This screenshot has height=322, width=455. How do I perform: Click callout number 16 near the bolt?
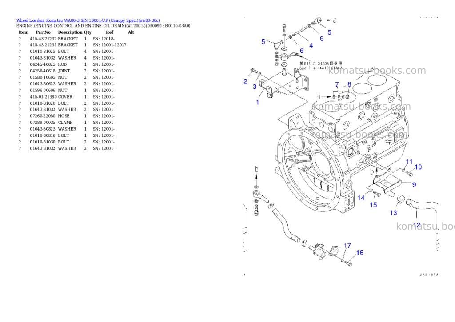point(360,253)
